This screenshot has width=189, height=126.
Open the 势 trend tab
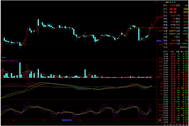point(177,125)
